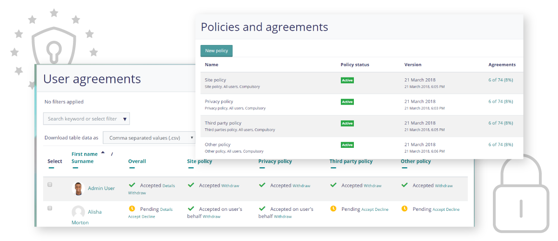Open the 6 of 74 agreements link for Privacy policy
This screenshot has height=241, width=558.
(x=500, y=101)
